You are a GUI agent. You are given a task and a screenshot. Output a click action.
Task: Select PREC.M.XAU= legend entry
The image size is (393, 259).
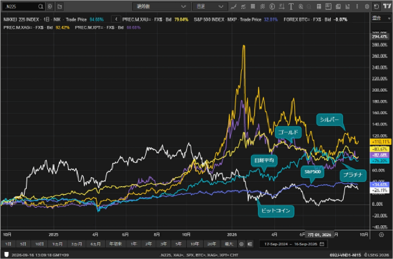155,19
